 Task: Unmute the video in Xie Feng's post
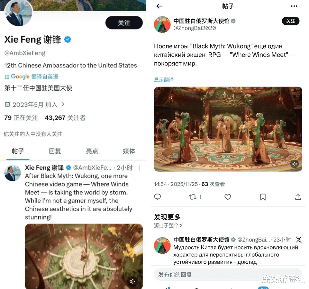(132, 281)
